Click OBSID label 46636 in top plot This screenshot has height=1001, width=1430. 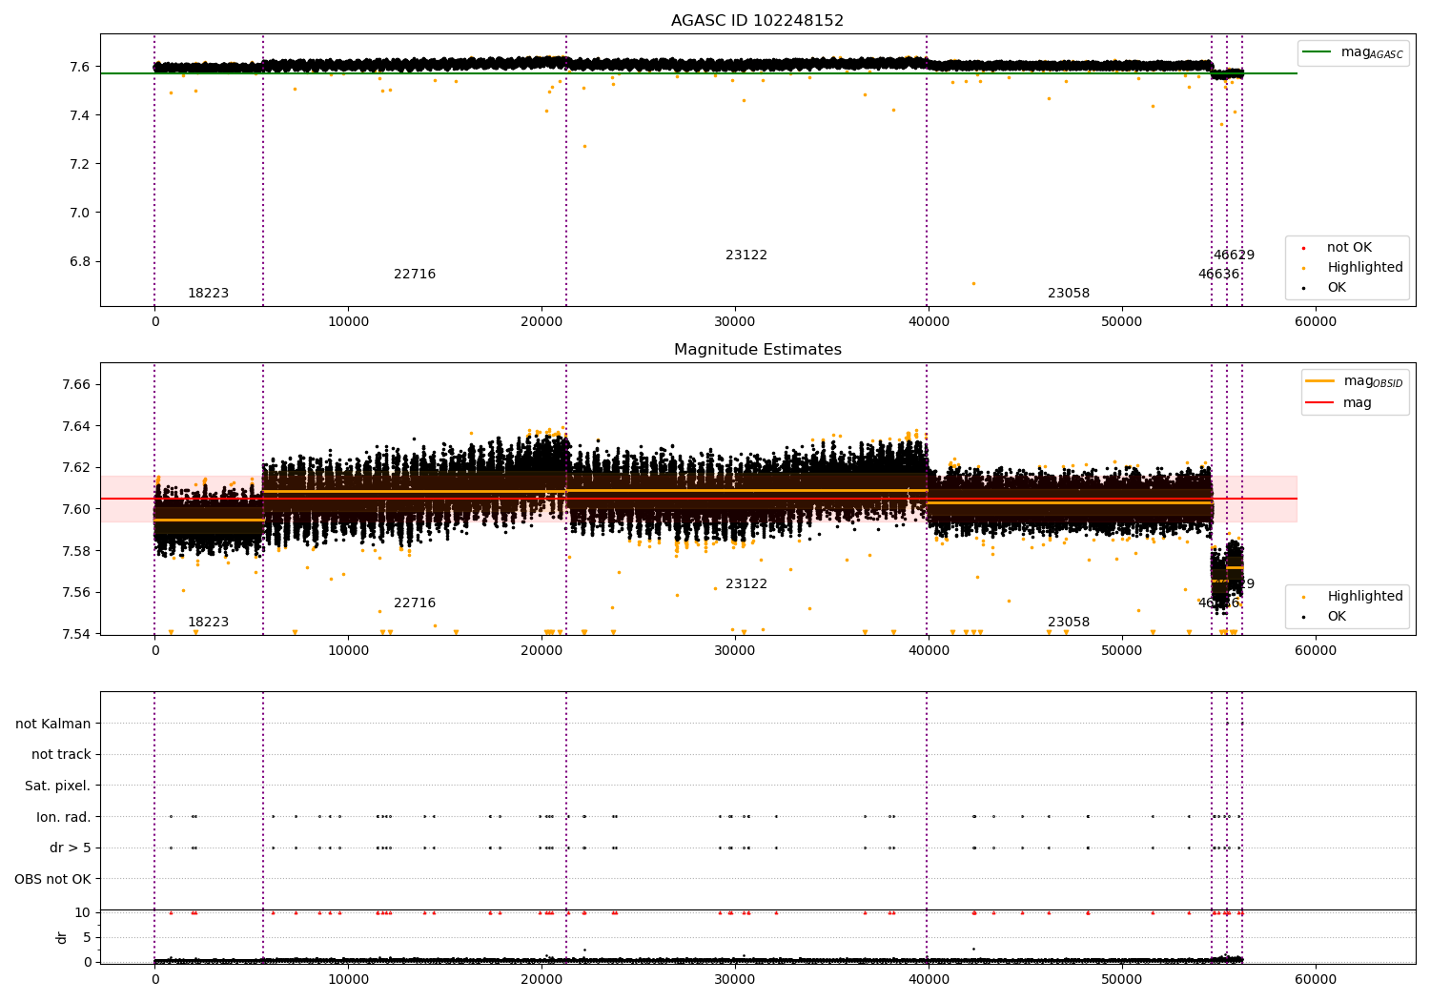tap(1218, 275)
